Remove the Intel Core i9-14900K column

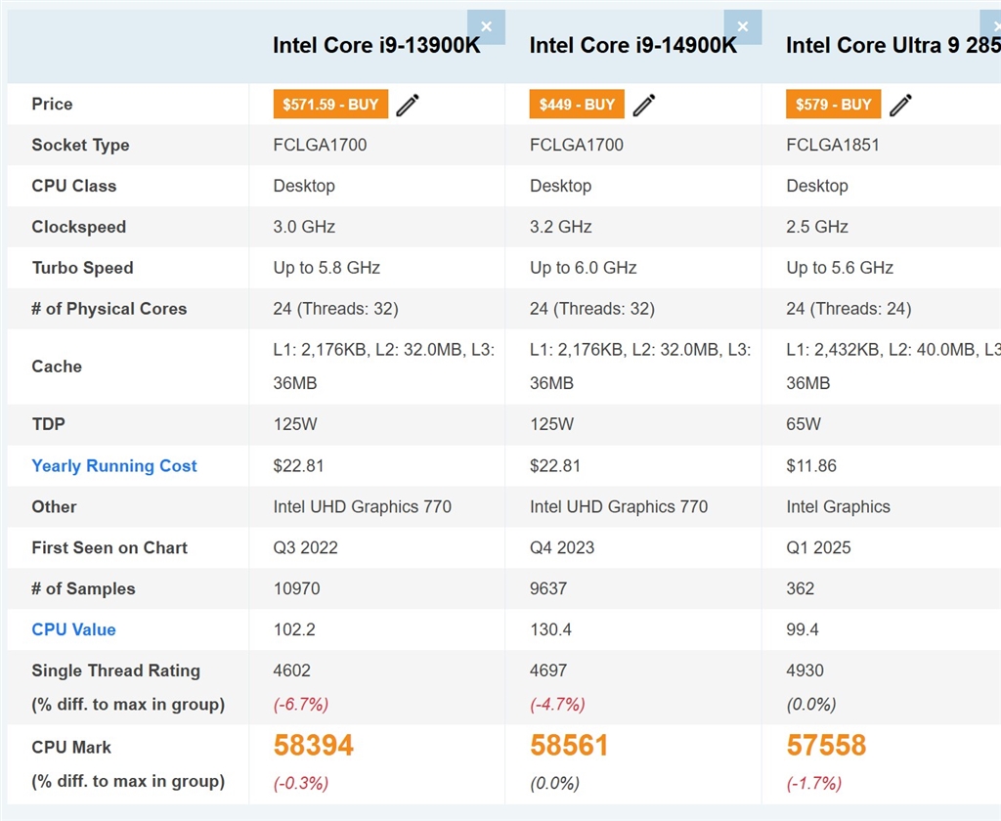click(x=743, y=26)
